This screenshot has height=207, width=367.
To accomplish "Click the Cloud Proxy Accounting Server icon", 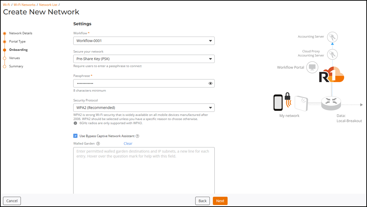I will click(332, 54).
